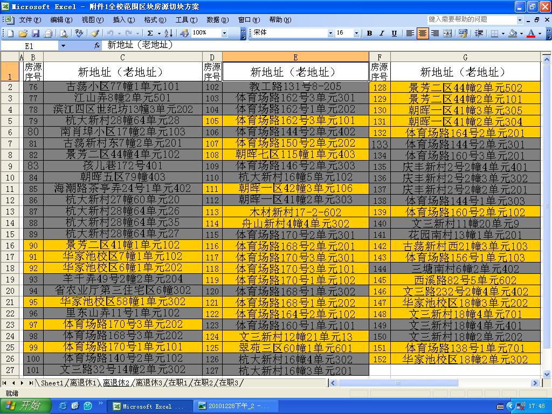The width and height of the screenshot is (552, 414).
Task: Click the horizontal scrollbar right arrow
Action: click(535, 383)
